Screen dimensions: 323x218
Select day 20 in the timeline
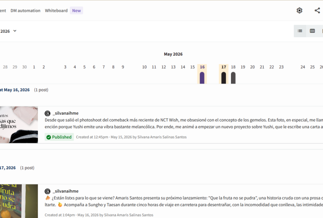(x=252, y=67)
